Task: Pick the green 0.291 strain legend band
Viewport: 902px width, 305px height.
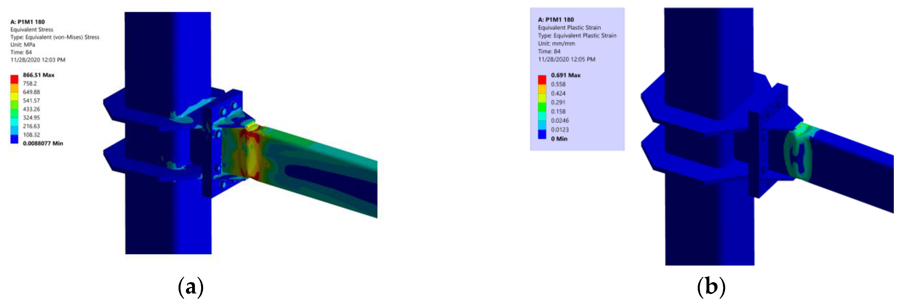Action: pyautogui.click(x=542, y=107)
